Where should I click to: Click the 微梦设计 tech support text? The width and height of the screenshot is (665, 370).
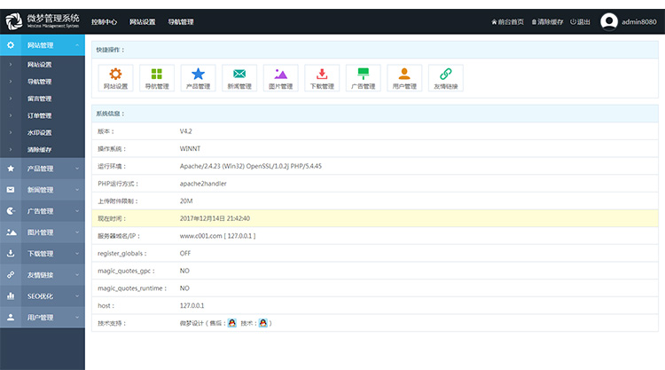coord(192,323)
